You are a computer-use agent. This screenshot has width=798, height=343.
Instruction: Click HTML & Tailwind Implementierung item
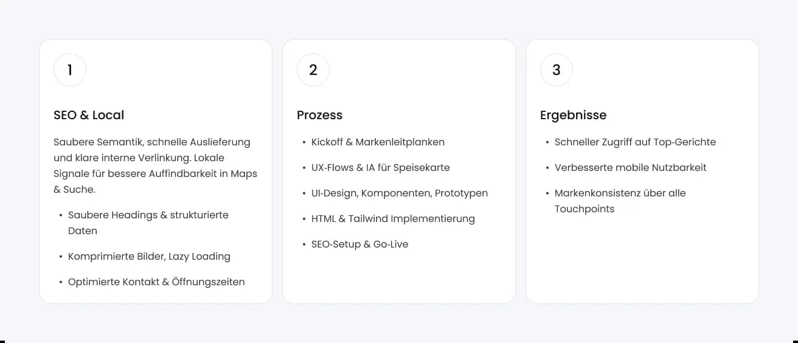tap(393, 218)
